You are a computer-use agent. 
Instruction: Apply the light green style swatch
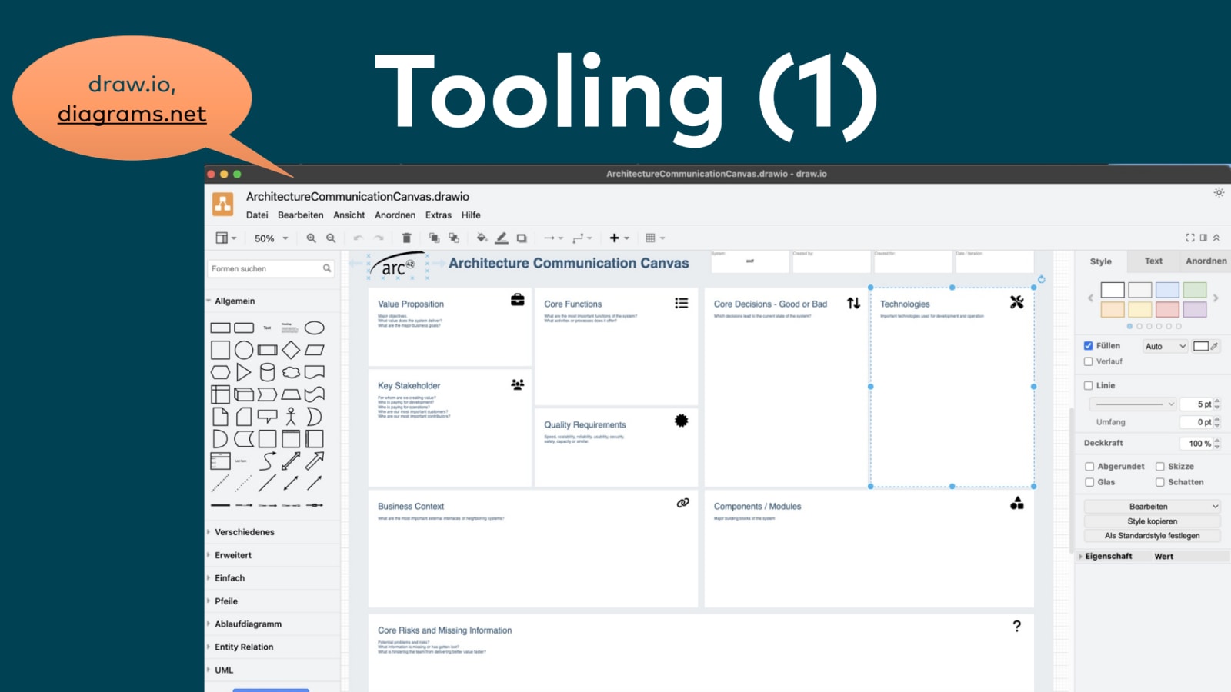click(x=1195, y=290)
